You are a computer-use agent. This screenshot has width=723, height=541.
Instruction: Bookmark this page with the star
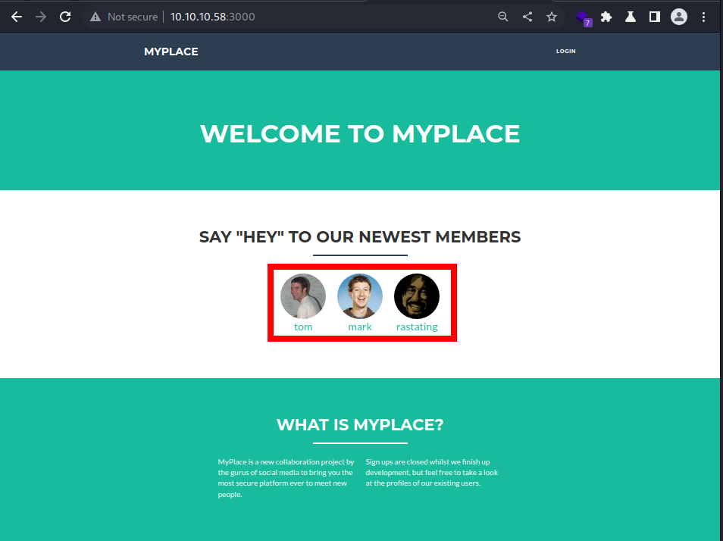552,17
